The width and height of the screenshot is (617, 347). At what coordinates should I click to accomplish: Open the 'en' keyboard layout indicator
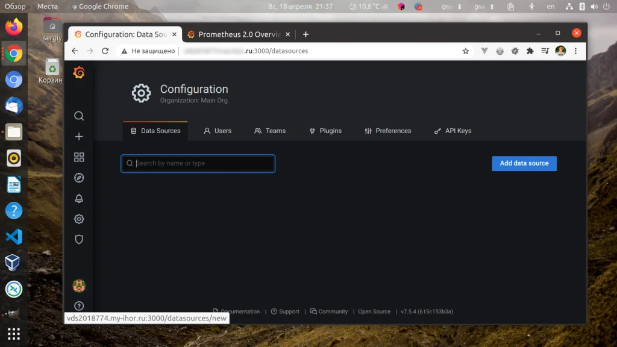[552, 7]
